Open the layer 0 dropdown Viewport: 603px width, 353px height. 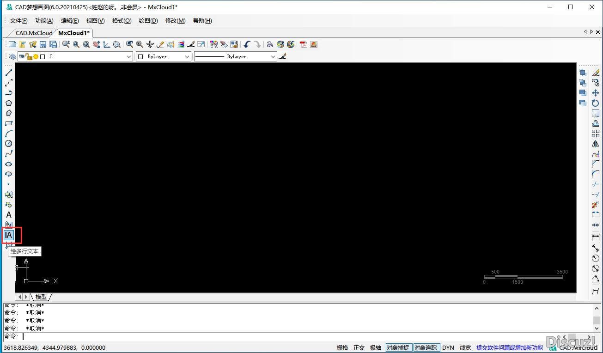[76, 56]
